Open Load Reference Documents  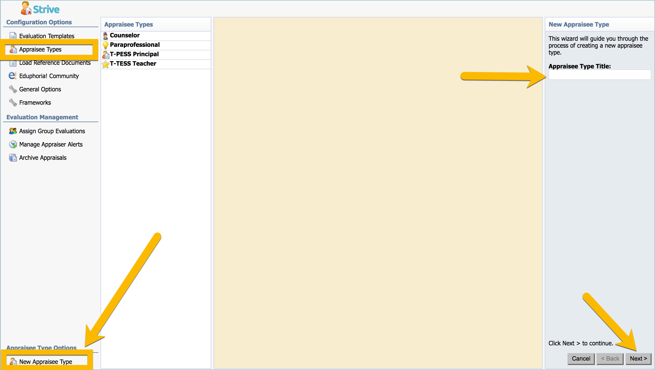(55, 63)
